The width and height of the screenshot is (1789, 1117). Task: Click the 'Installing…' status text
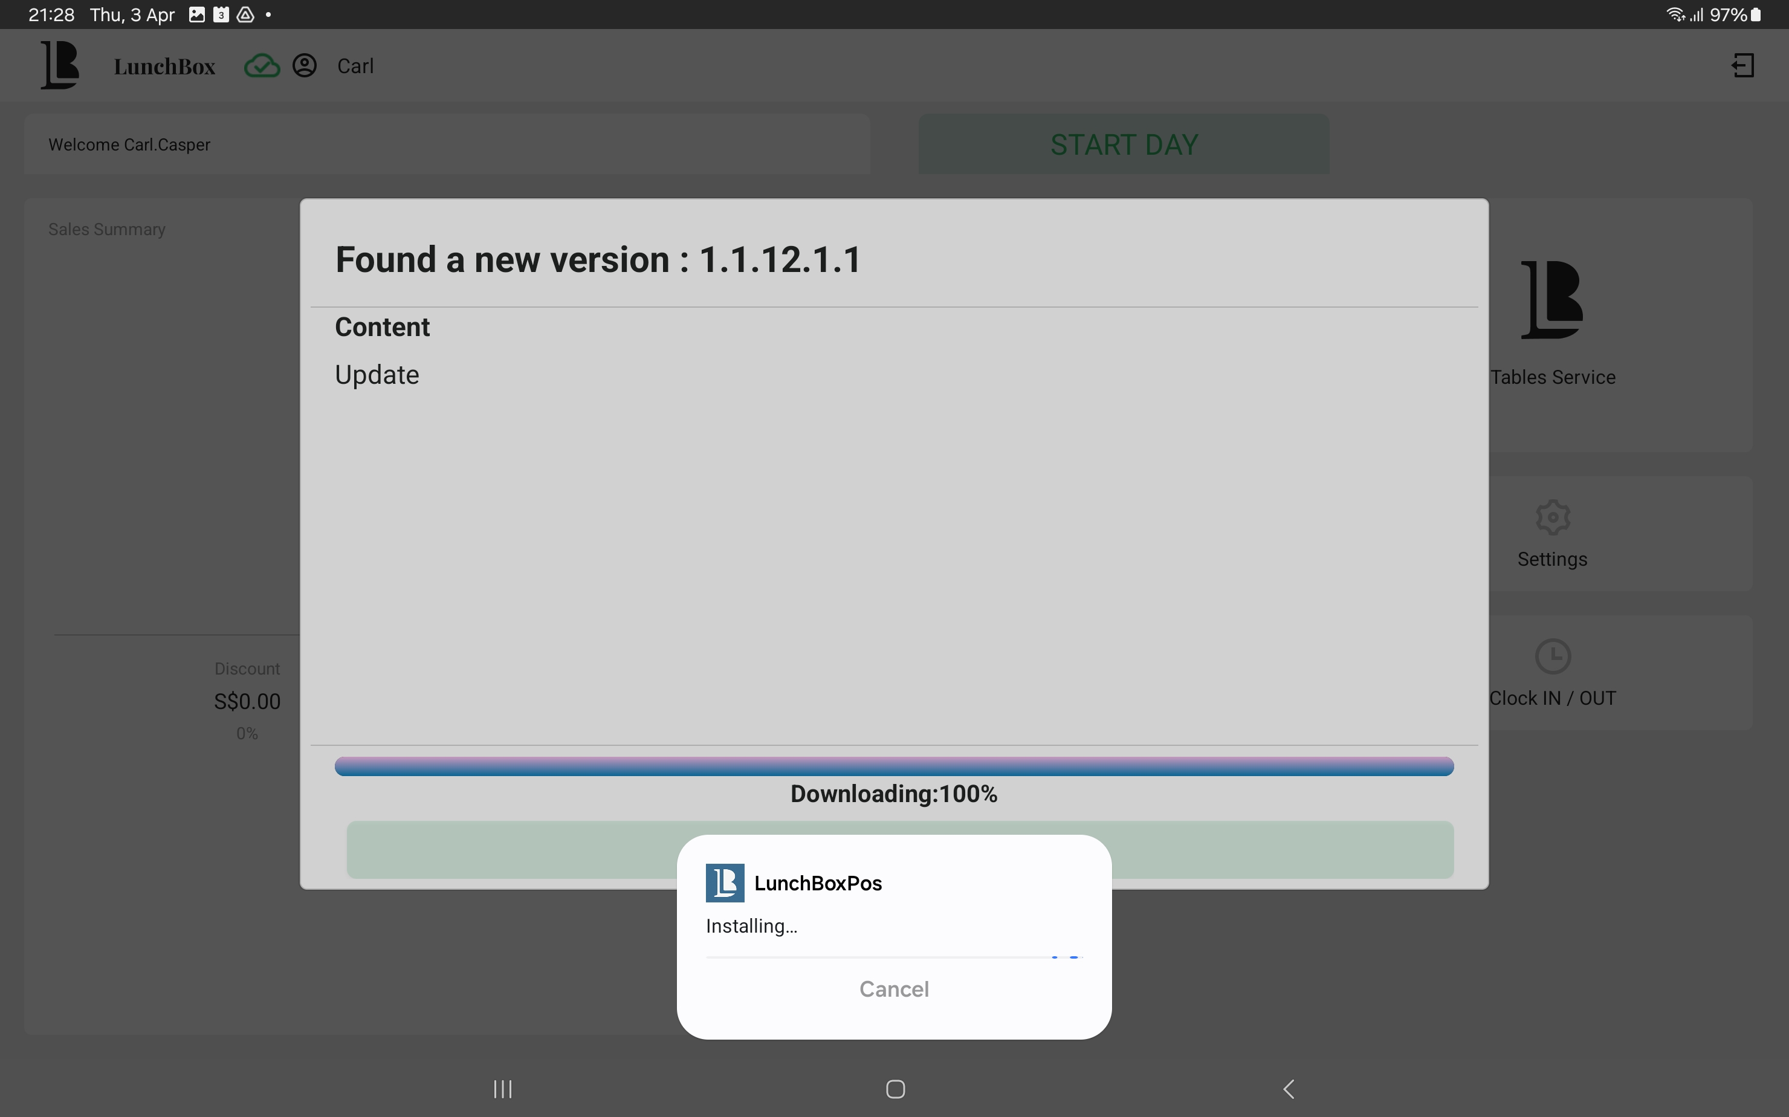pos(752,925)
